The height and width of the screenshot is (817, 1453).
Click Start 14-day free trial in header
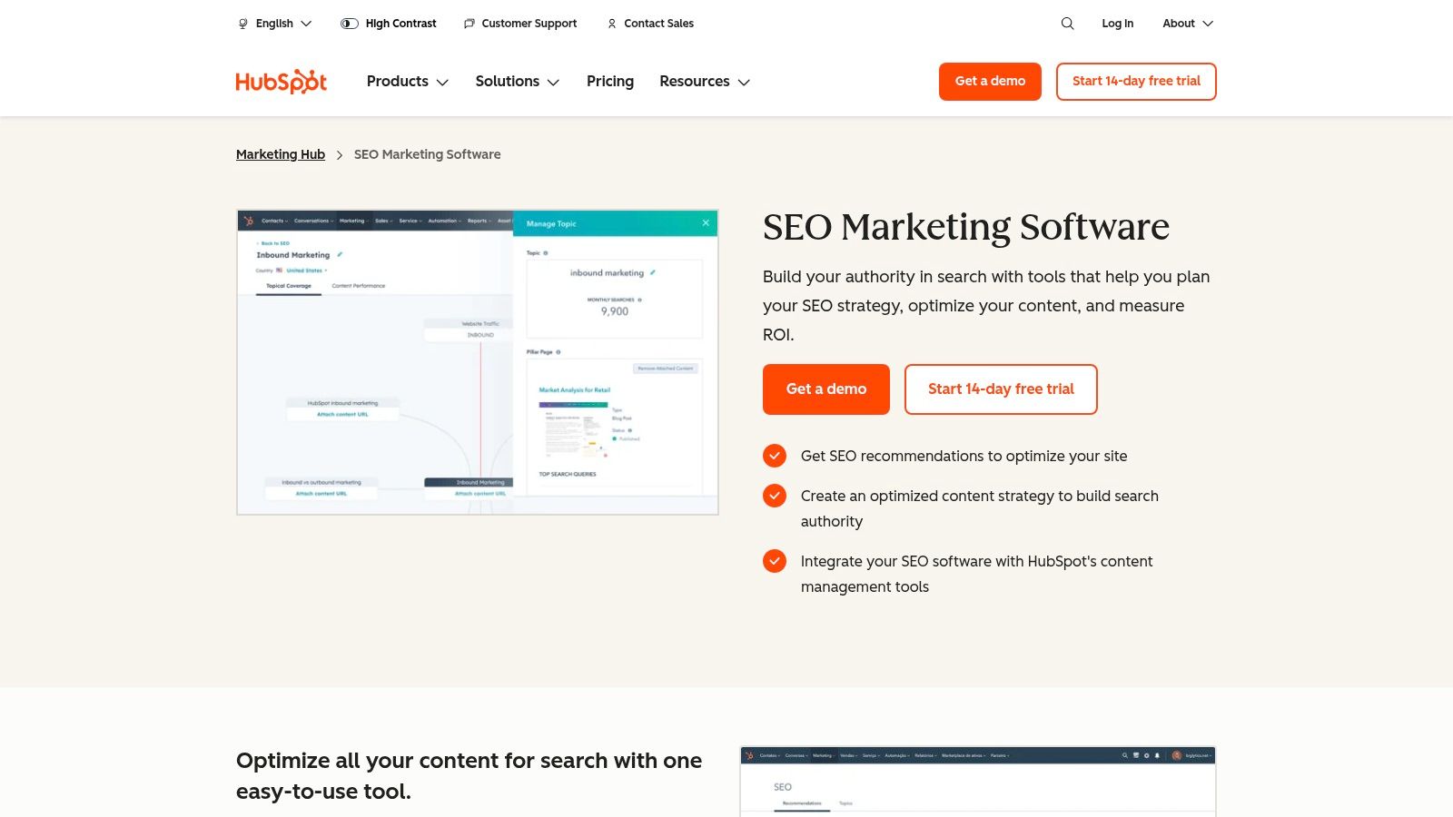pos(1136,81)
